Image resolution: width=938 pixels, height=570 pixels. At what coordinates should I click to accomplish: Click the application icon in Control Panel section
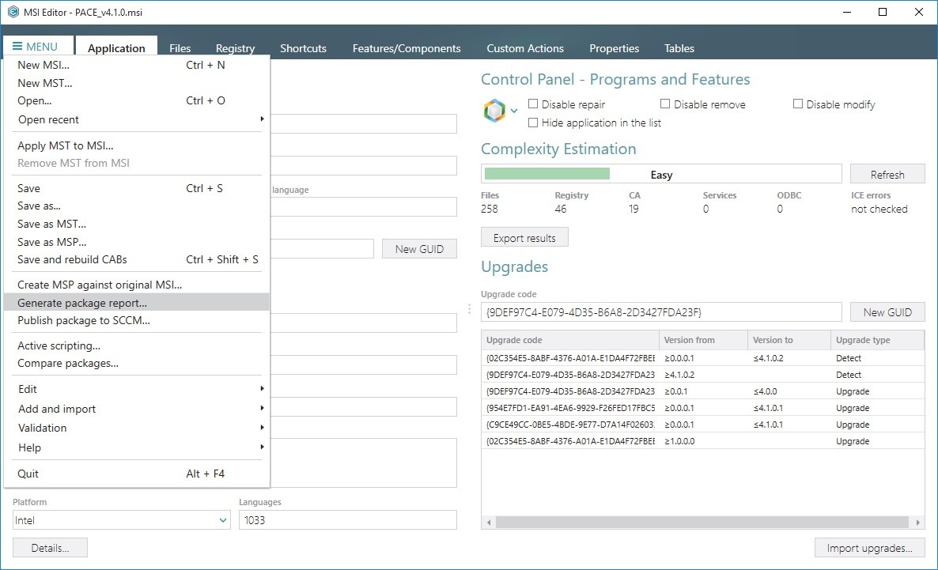pos(494,111)
